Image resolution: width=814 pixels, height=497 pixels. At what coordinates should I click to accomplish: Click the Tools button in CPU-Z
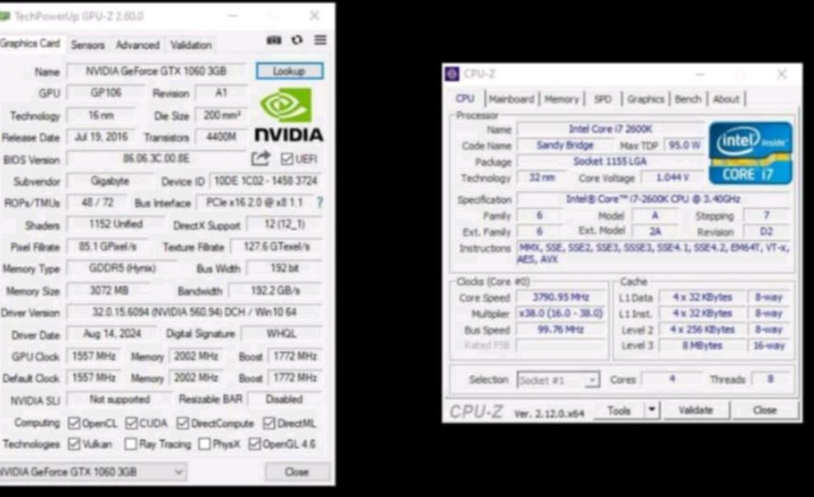619,410
